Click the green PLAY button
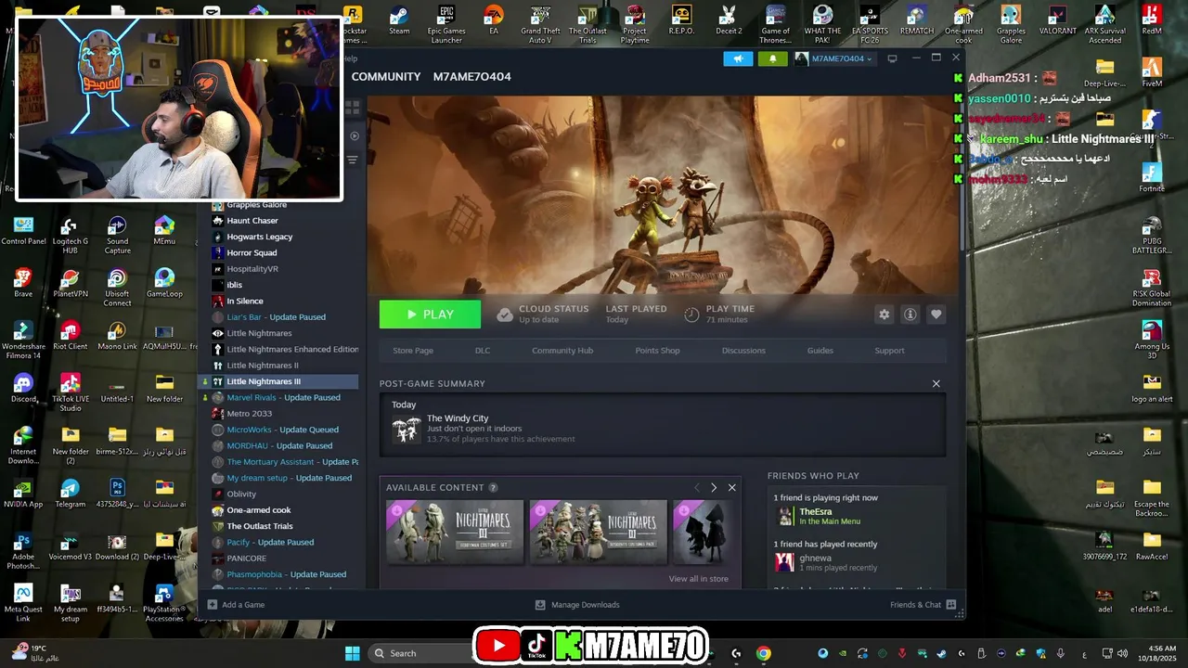The width and height of the screenshot is (1188, 668). tap(430, 315)
